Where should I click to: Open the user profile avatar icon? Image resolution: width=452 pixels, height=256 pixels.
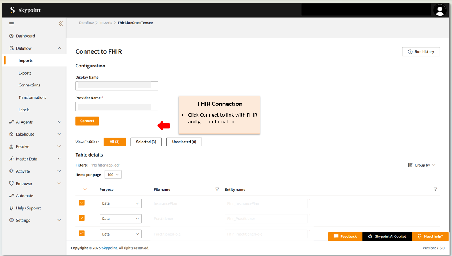click(x=440, y=10)
